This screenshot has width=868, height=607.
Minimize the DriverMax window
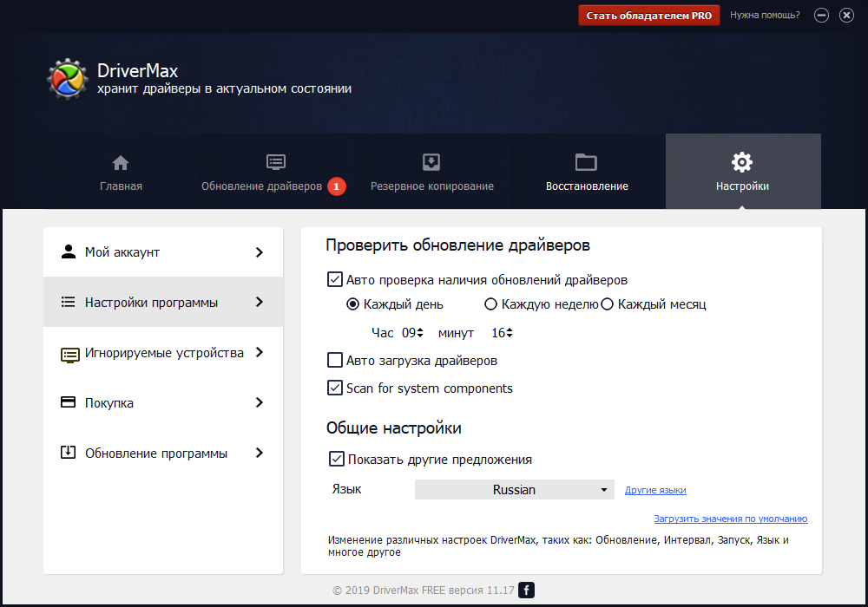click(x=821, y=16)
